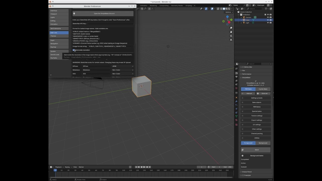The image size is (322, 181).
Task: Hide the Camera object in outliner
Action: click(x=268, y=17)
